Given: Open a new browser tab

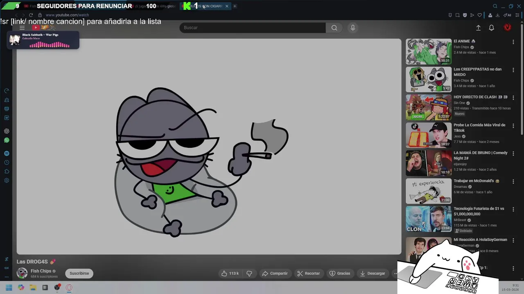Looking at the screenshot, I should click(x=235, y=6).
